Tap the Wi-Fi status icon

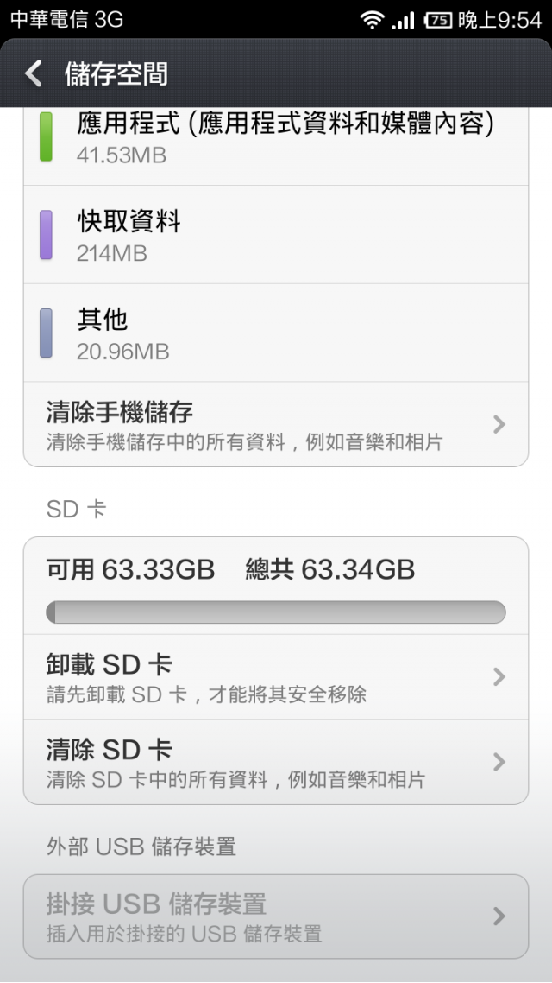point(373,21)
